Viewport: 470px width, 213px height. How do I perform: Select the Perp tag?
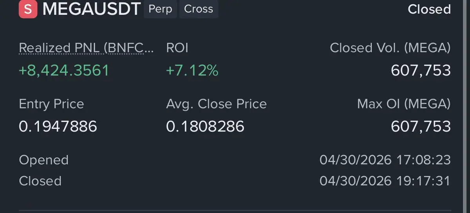tap(160, 9)
